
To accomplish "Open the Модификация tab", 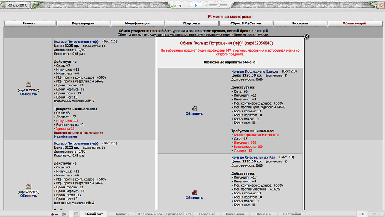I will tap(137, 23).
